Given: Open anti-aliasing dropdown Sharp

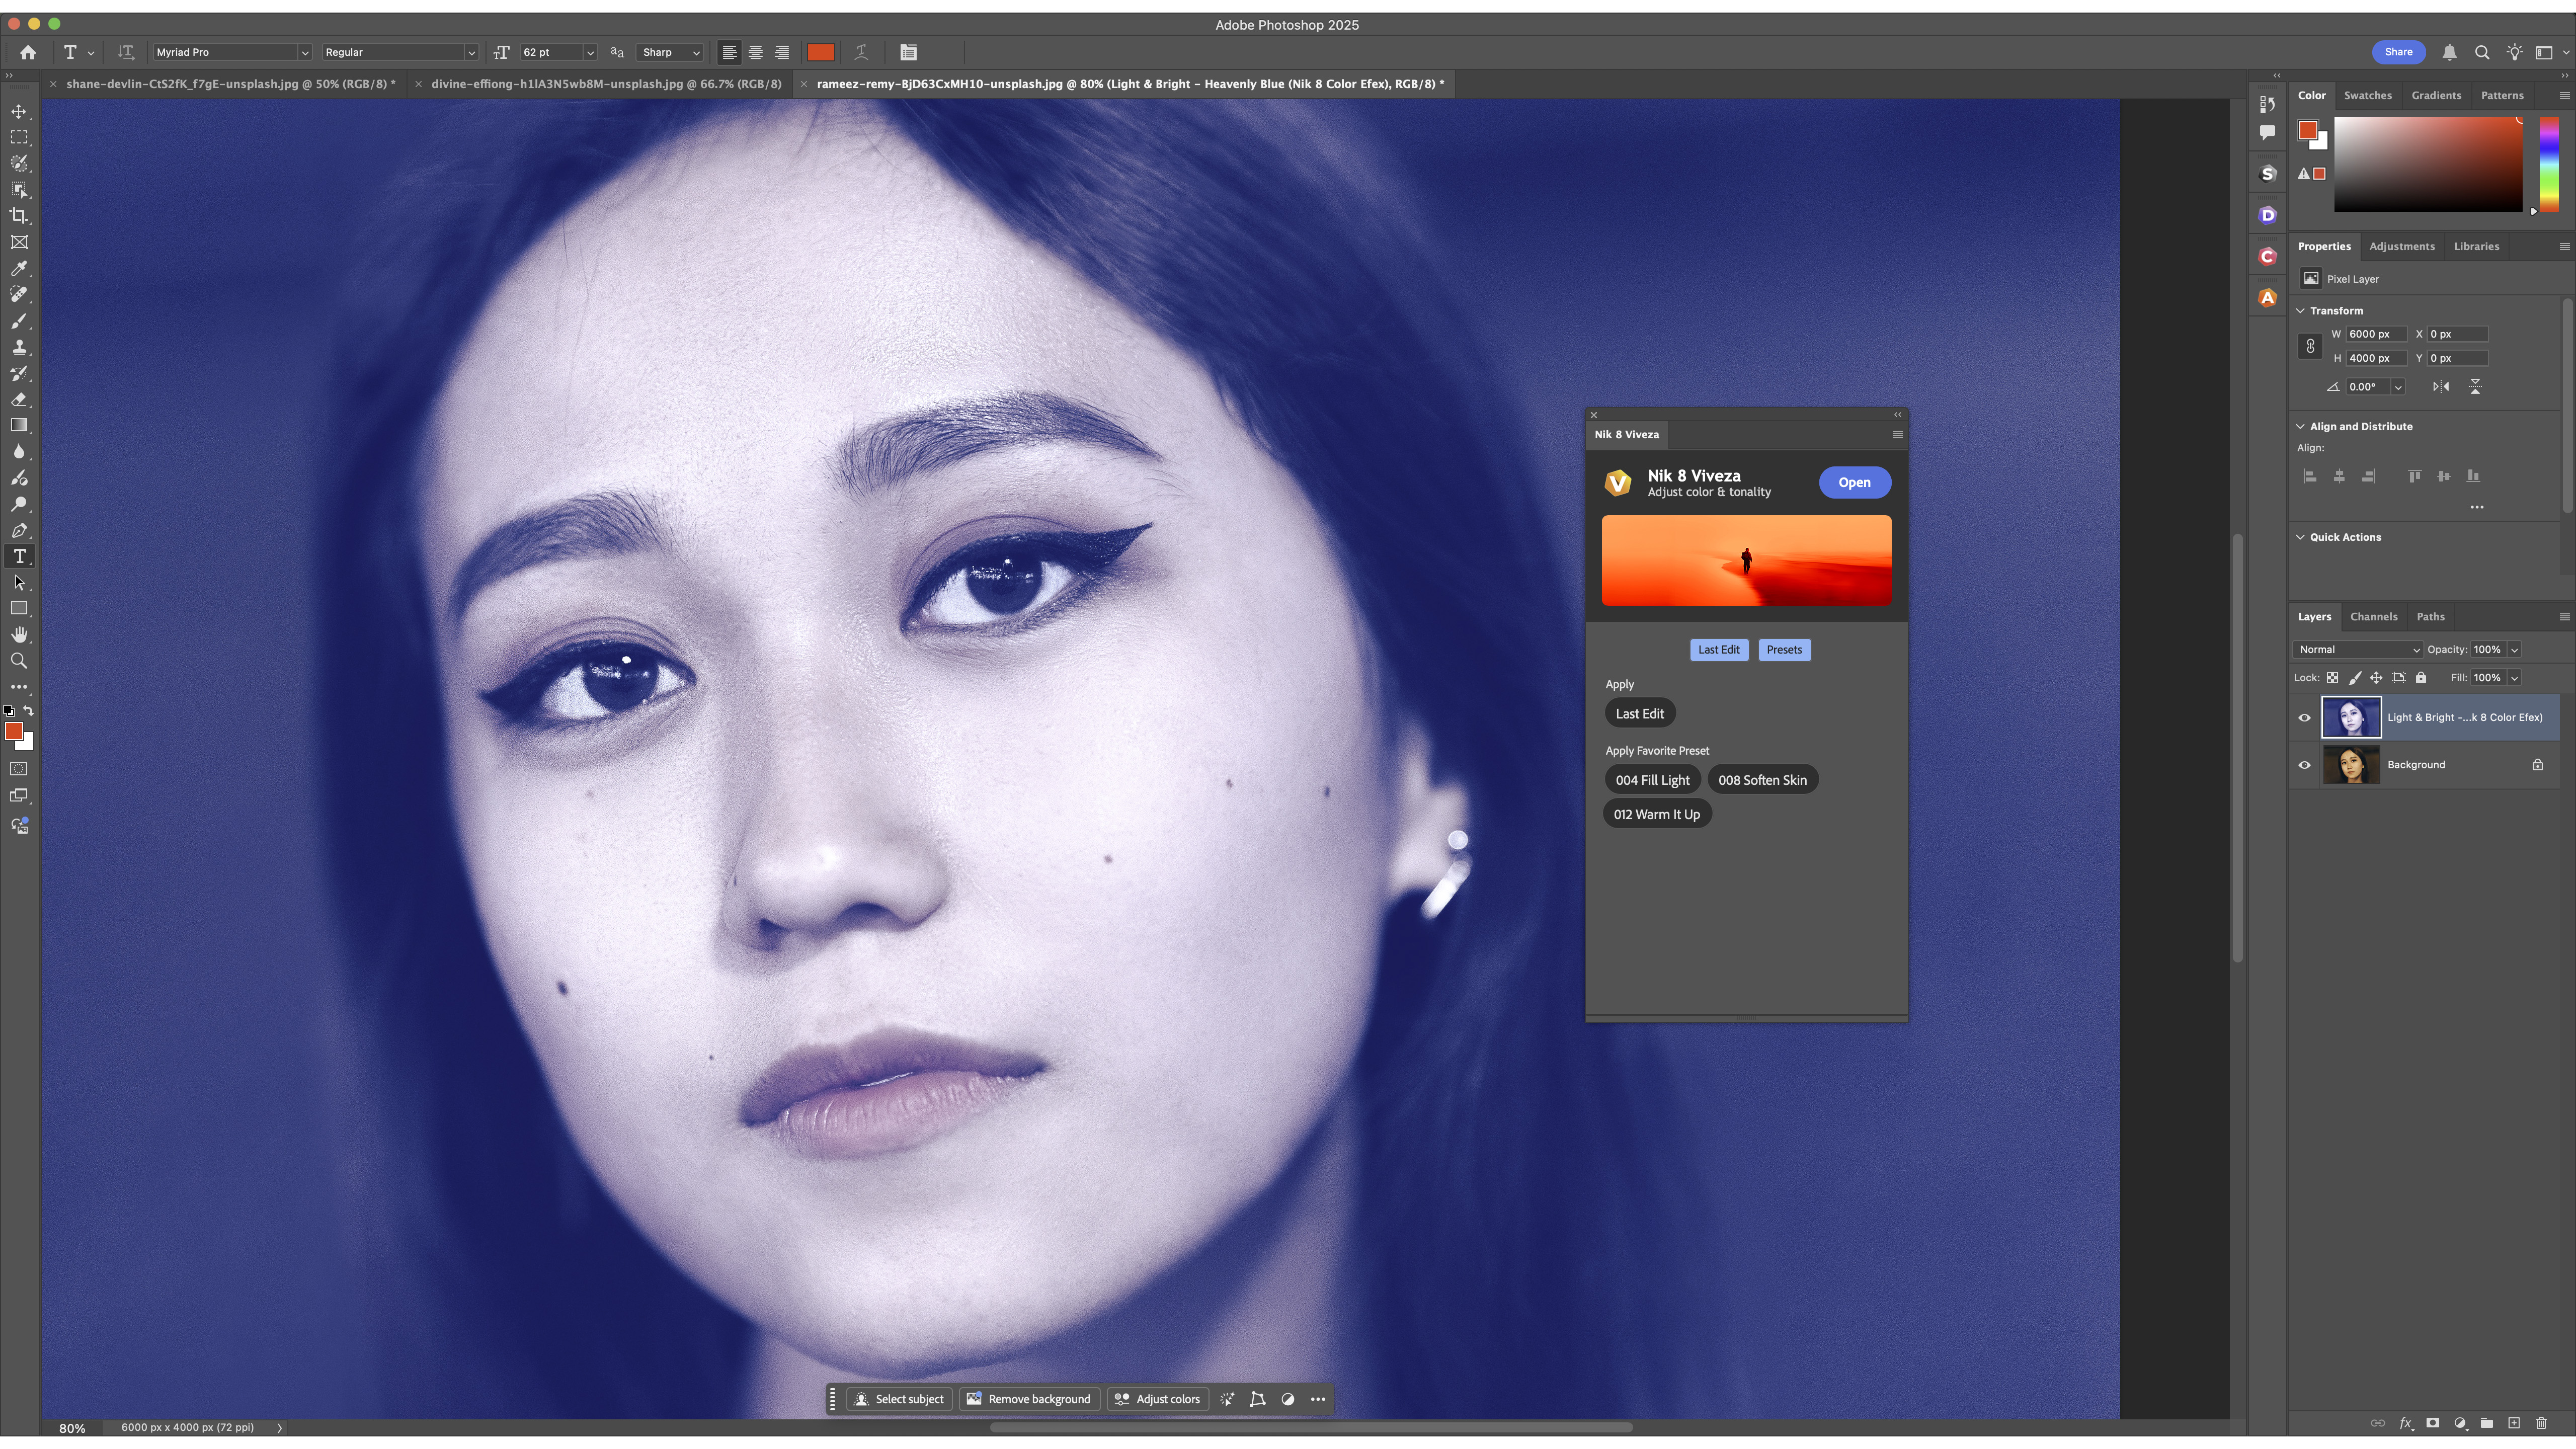Looking at the screenshot, I should [x=670, y=52].
